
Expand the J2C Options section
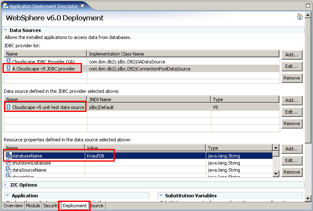coord(5,185)
